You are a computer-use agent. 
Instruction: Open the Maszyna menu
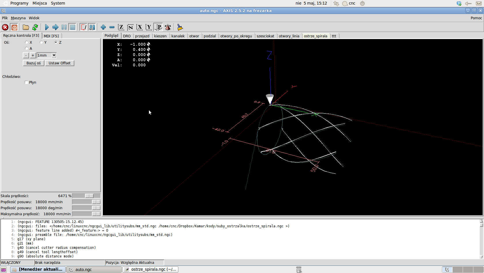click(18, 18)
